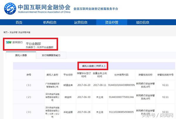This screenshot has width=176, height=119.
Task: Switch to the 委托人信息 tab
Action: pyautogui.click(x=21, y=55)
